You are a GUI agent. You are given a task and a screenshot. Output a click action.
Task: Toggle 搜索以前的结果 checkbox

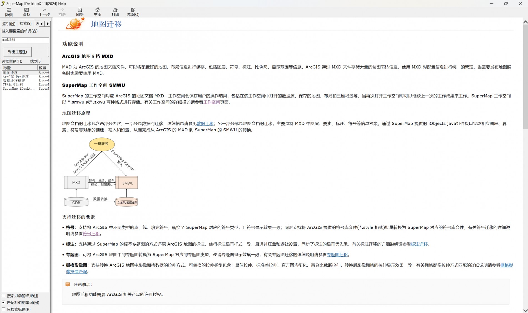(x=4, y=296)
